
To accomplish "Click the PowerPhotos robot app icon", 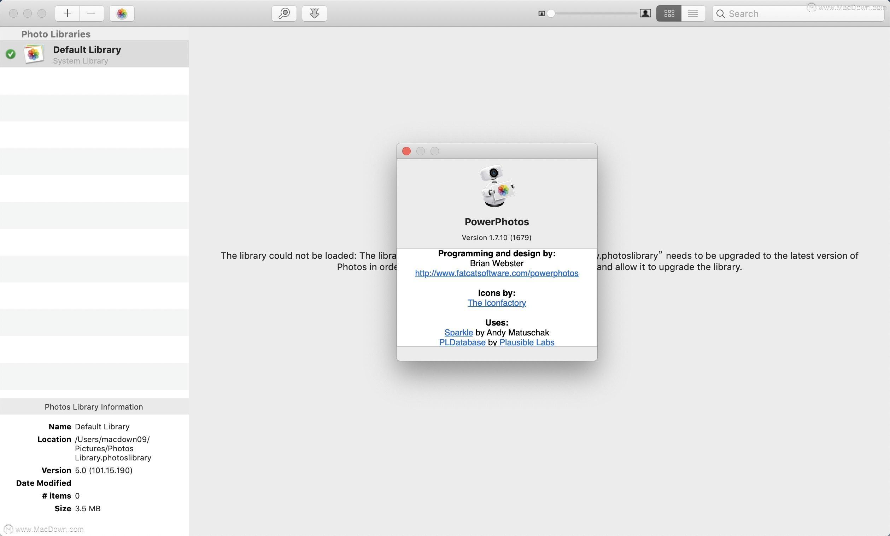I will pyautogui.click(x=497, y=186).
